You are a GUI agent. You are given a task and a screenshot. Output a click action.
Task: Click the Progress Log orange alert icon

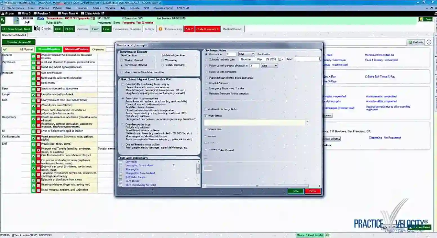coord(160,28)
